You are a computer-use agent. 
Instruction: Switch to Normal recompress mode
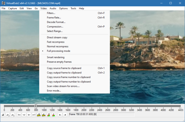pyautogui.click(x=74, y=46)
